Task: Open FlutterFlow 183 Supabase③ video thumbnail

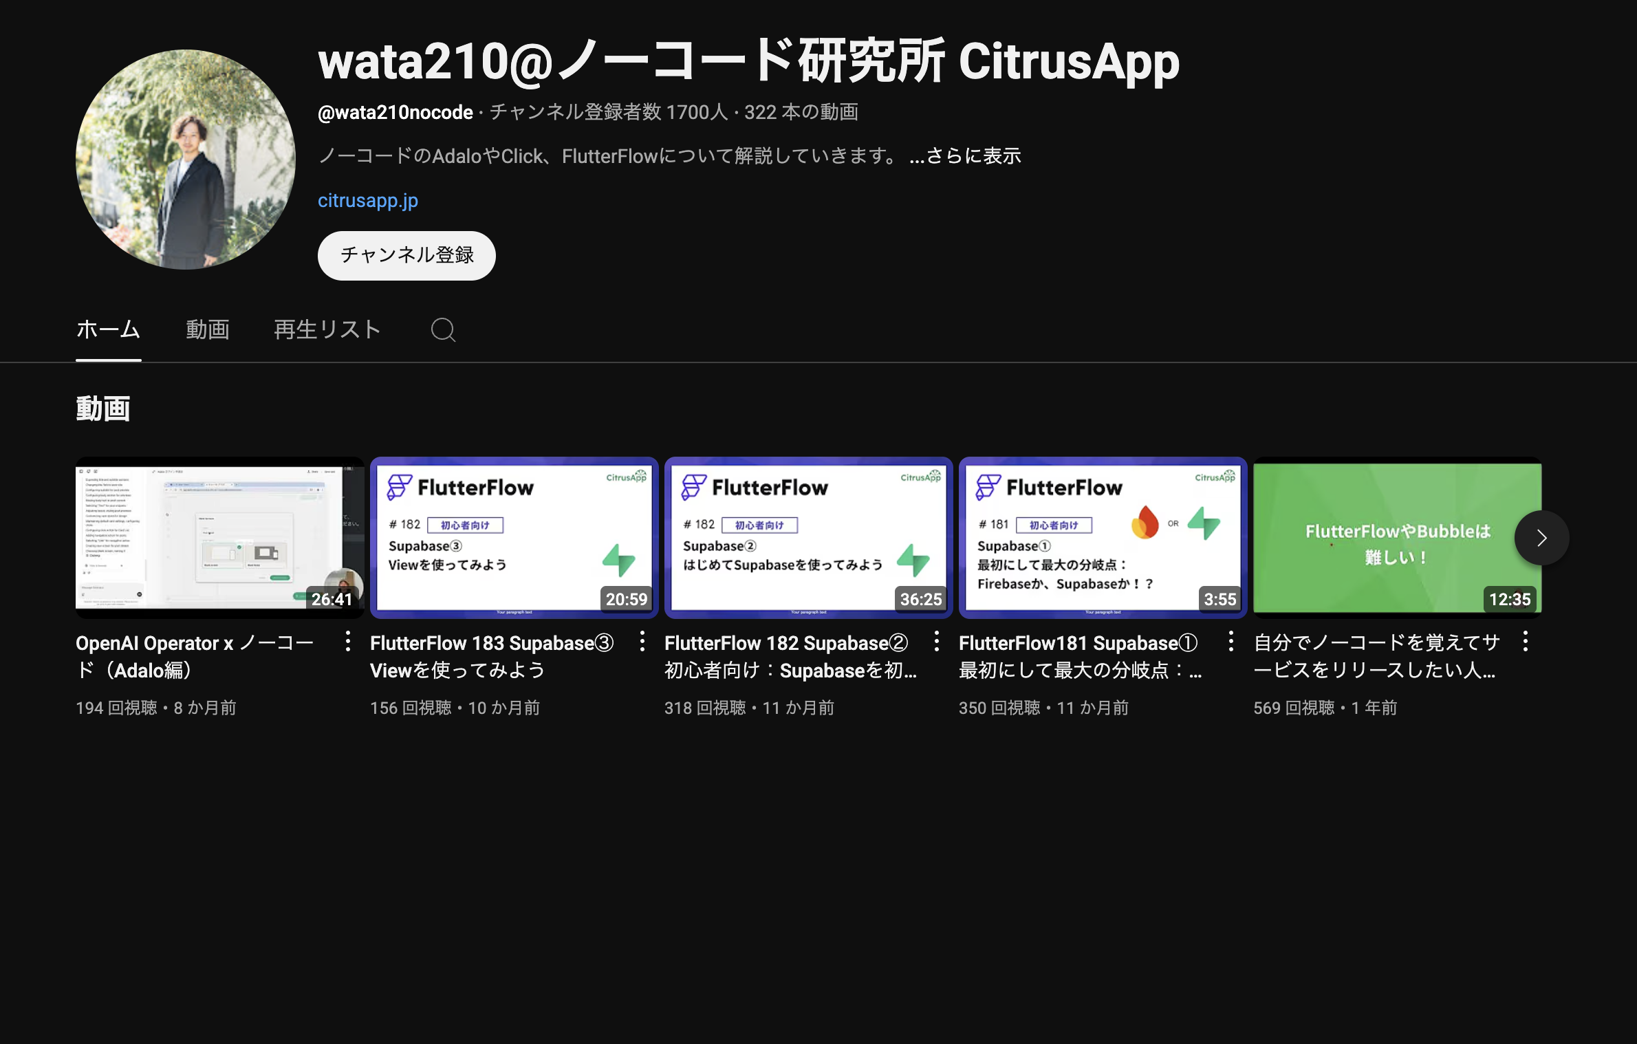Action: [x=514, y=537]
